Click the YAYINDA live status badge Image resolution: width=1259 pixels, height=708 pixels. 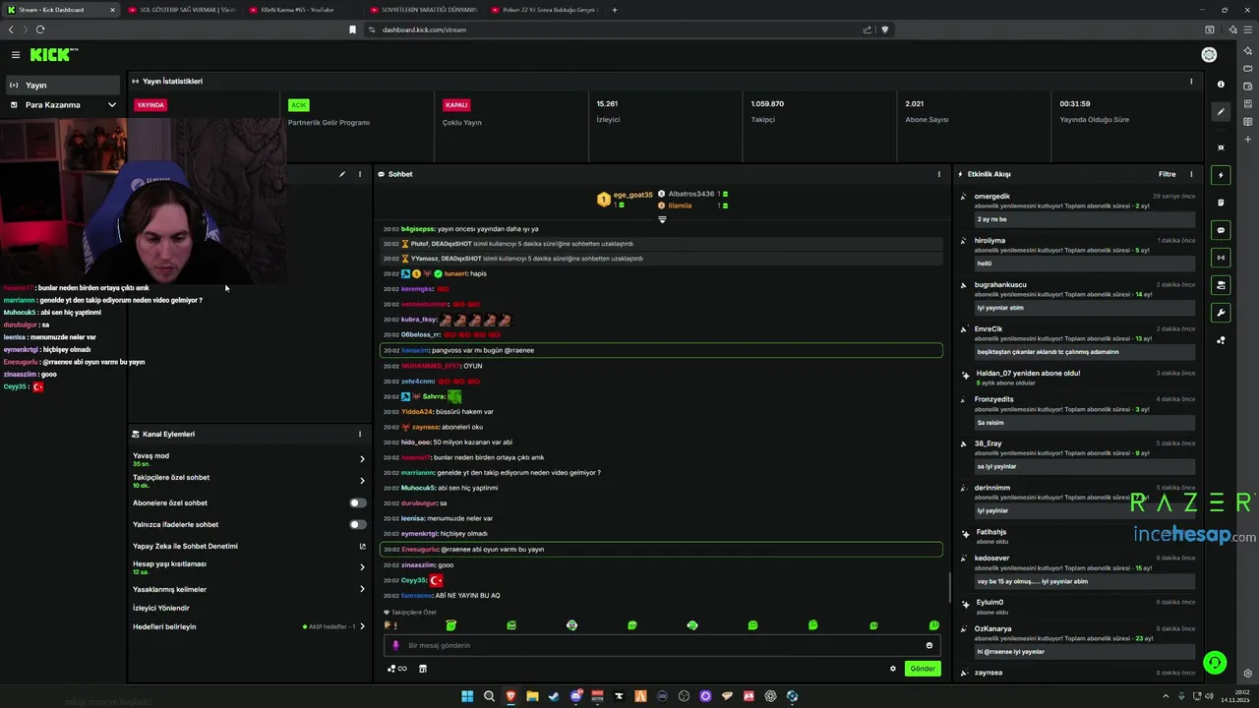tap(150, 104)
